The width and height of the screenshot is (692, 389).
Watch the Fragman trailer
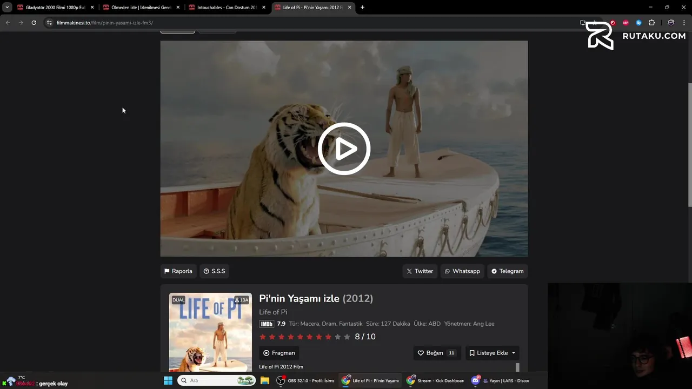pyautogui.click(x=279, y=353)
